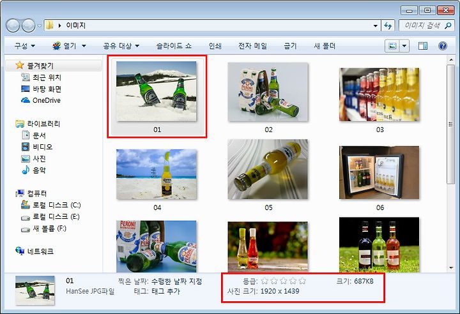Click 굽기 in the toolbar
Viewport: 460px width, 314px height.
pos(290,46)
